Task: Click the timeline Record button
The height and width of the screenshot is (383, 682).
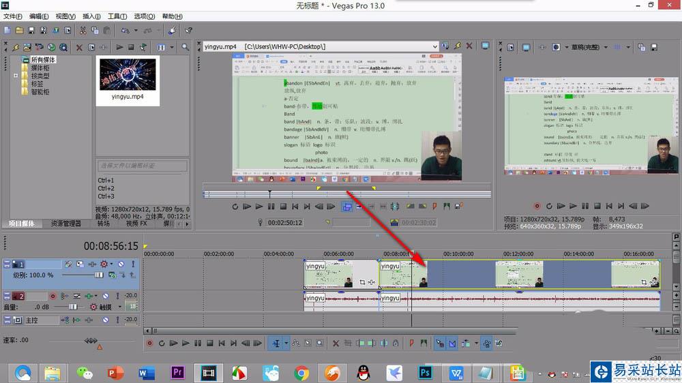Action: 149,343
